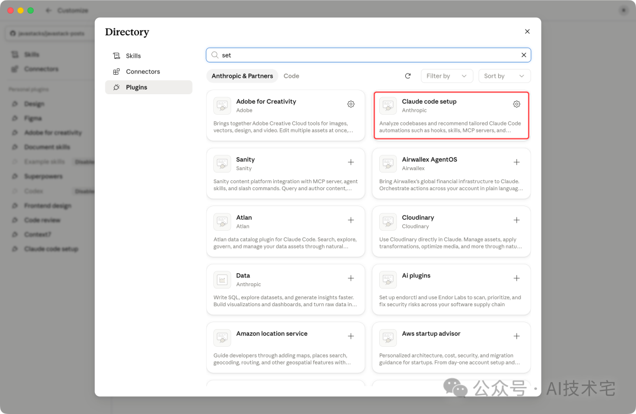Viewport: 636px width, 414px height.
Task: Click the Atlan plugin thumbnail icon
Action: pos(222,222)
